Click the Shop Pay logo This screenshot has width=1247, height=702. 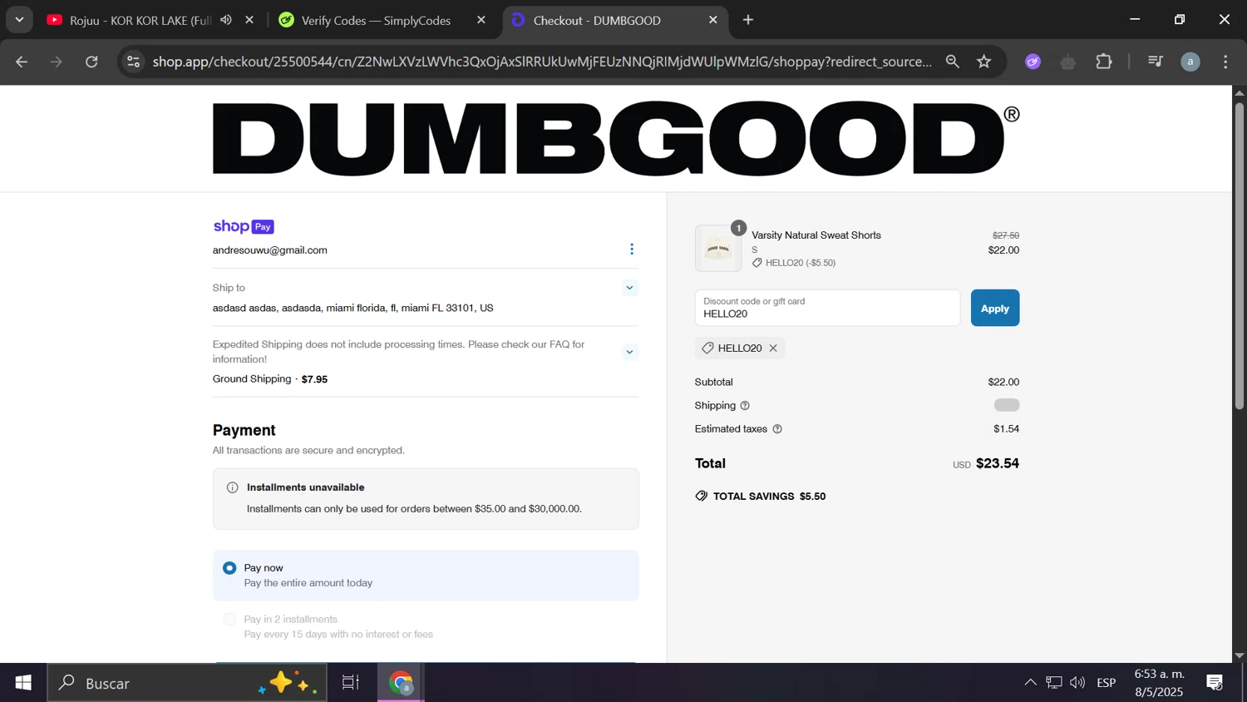[x=244, y=226]
